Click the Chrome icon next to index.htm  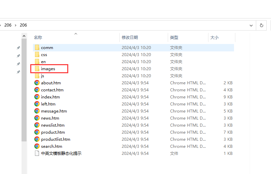37,97
